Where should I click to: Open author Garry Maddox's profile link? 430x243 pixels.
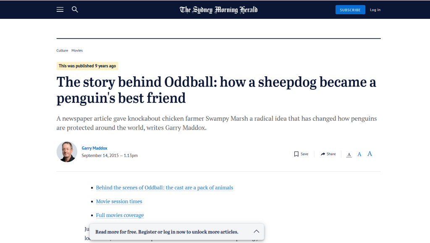94,148
